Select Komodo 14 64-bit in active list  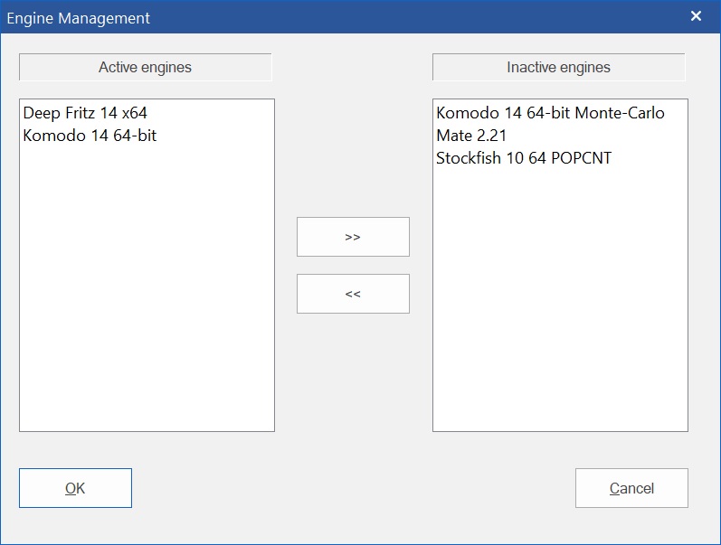(x=90, y=136)
